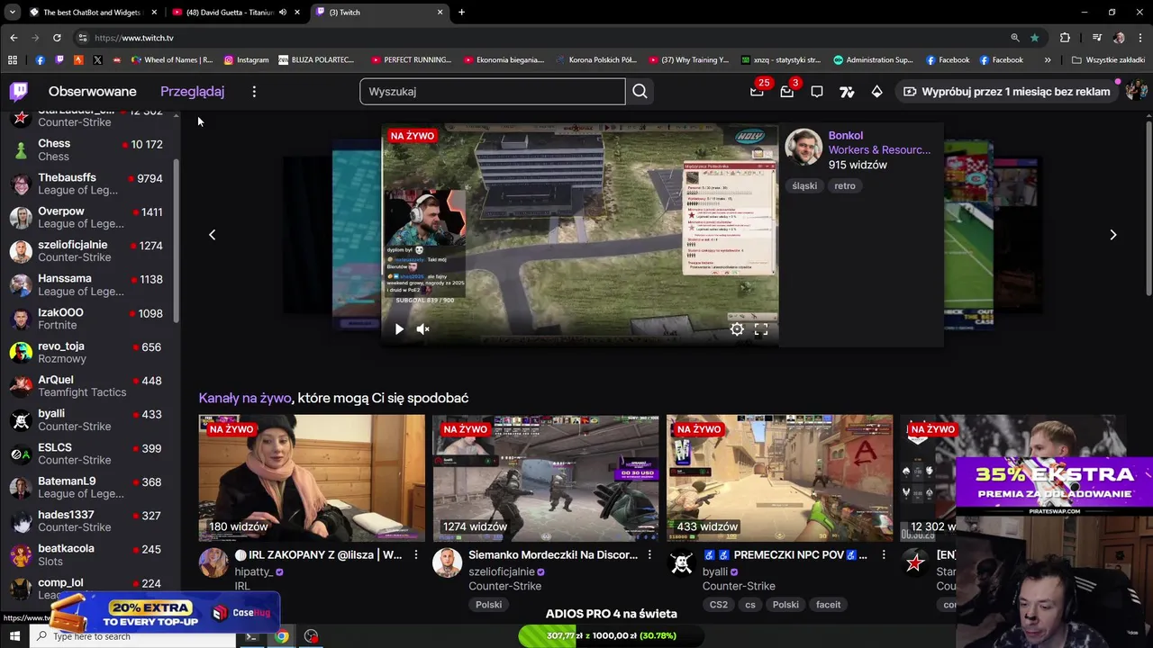Unmute the featured stream volume

(423, 329)
